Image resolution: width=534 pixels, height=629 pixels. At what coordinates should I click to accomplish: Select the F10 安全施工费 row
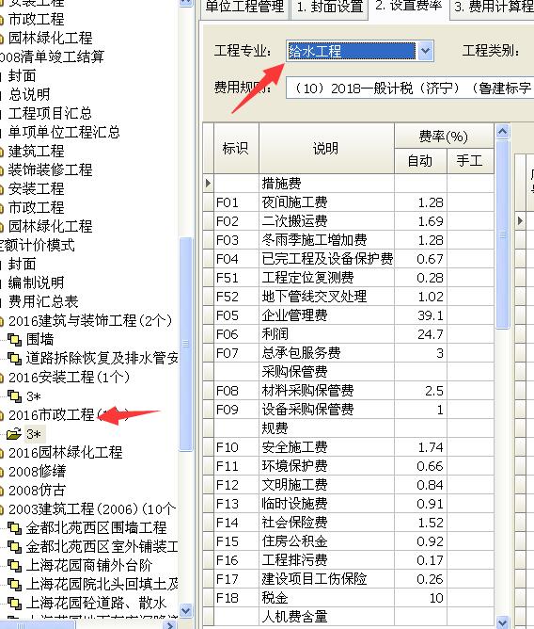pyautogui.click(x=350, y=447)
